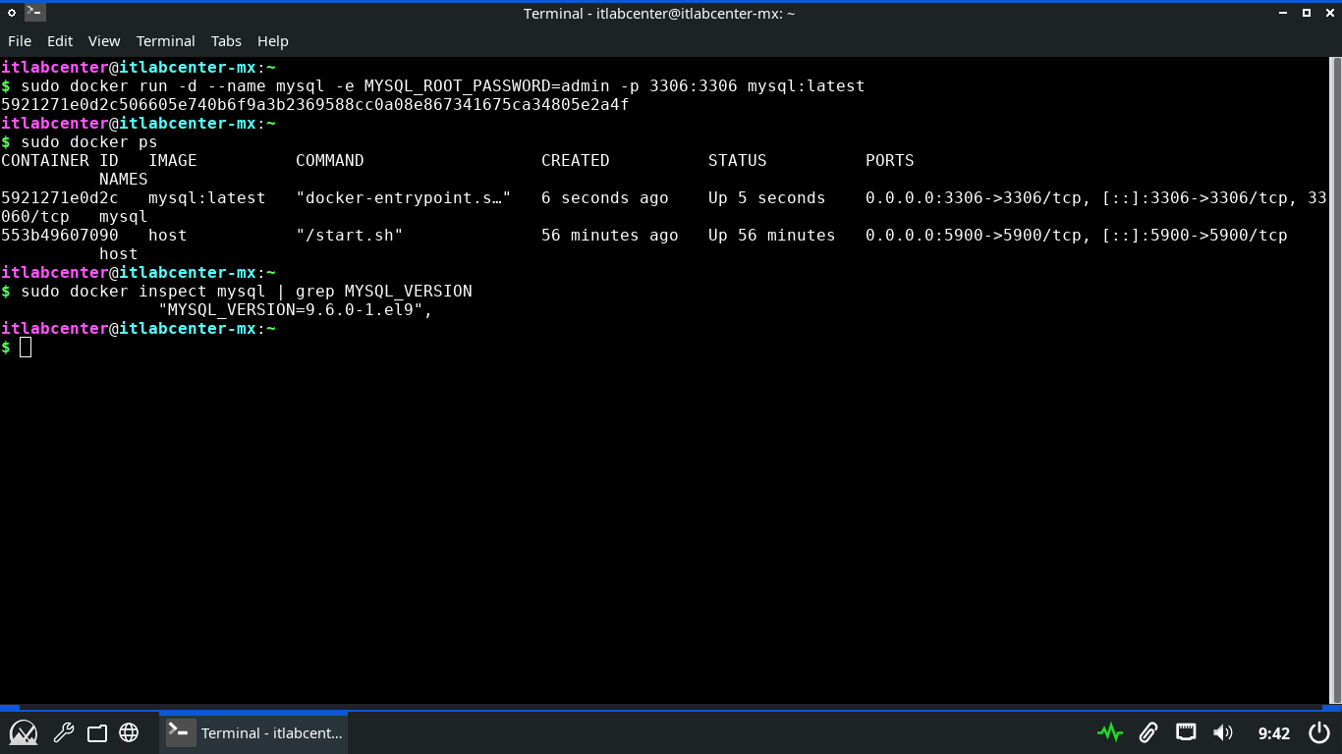Open the file manager from the taskbar
The image size is (1342, 754).
coord(96,732)
